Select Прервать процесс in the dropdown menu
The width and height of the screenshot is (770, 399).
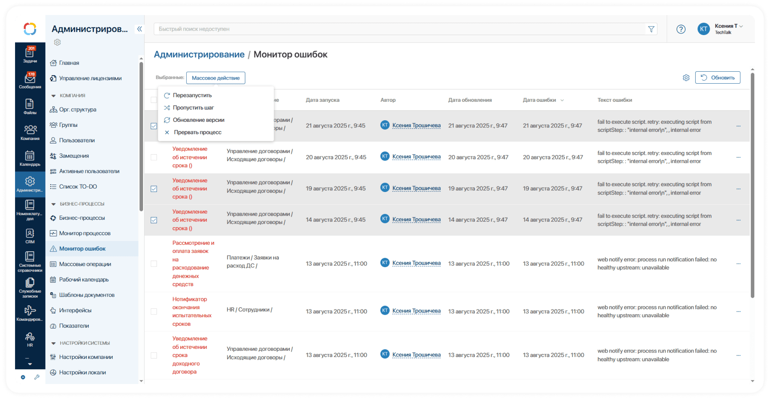(x=198, y=132)
